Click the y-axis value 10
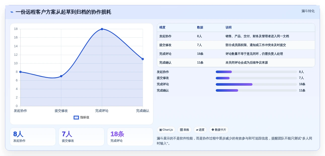This screenshot has height=156, width=325. [16, 63]
